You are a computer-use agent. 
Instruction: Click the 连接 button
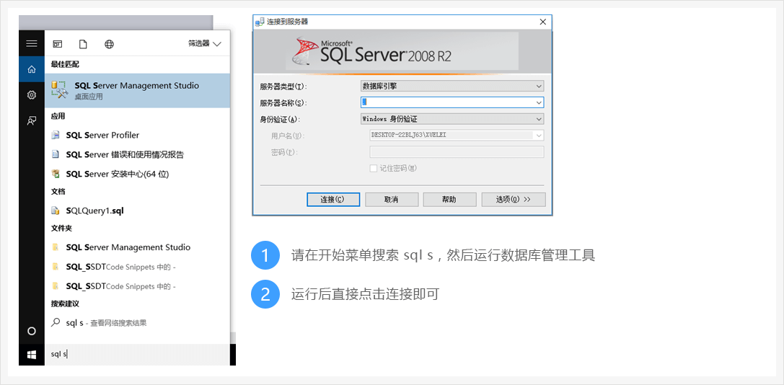pos(333,200)
